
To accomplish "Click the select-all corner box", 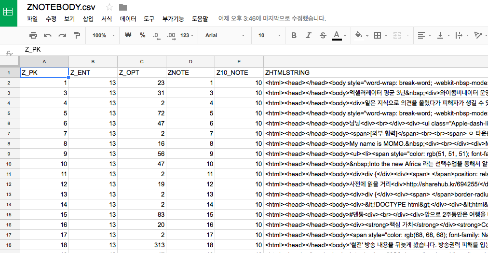I will pos(10,62).
